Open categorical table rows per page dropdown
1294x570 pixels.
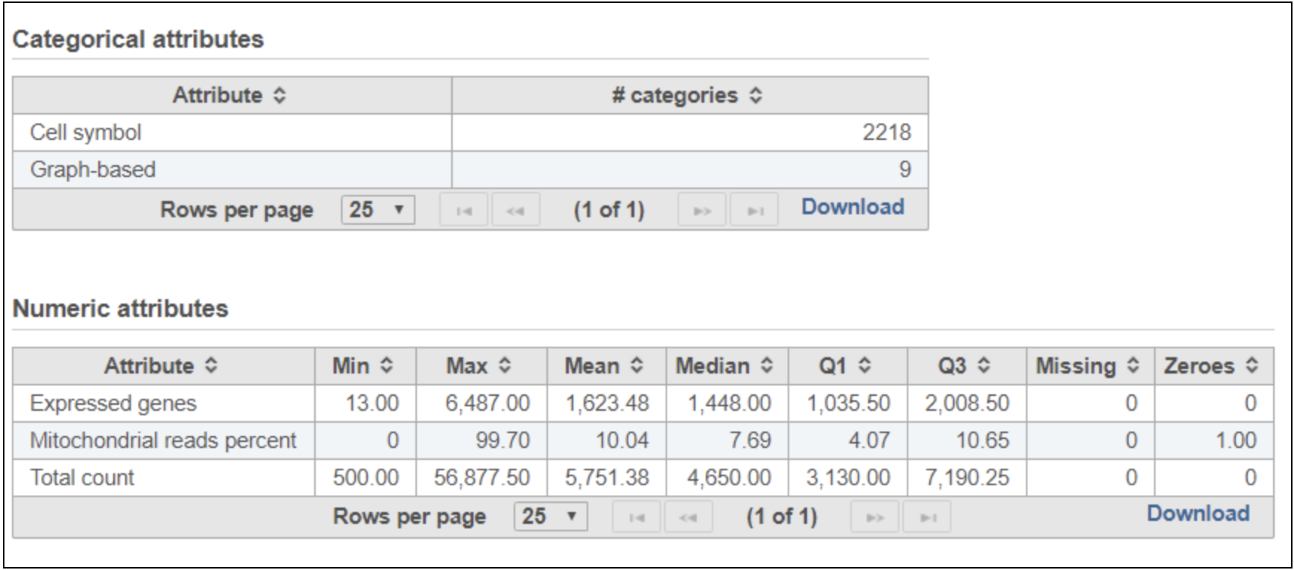point(377,210)
